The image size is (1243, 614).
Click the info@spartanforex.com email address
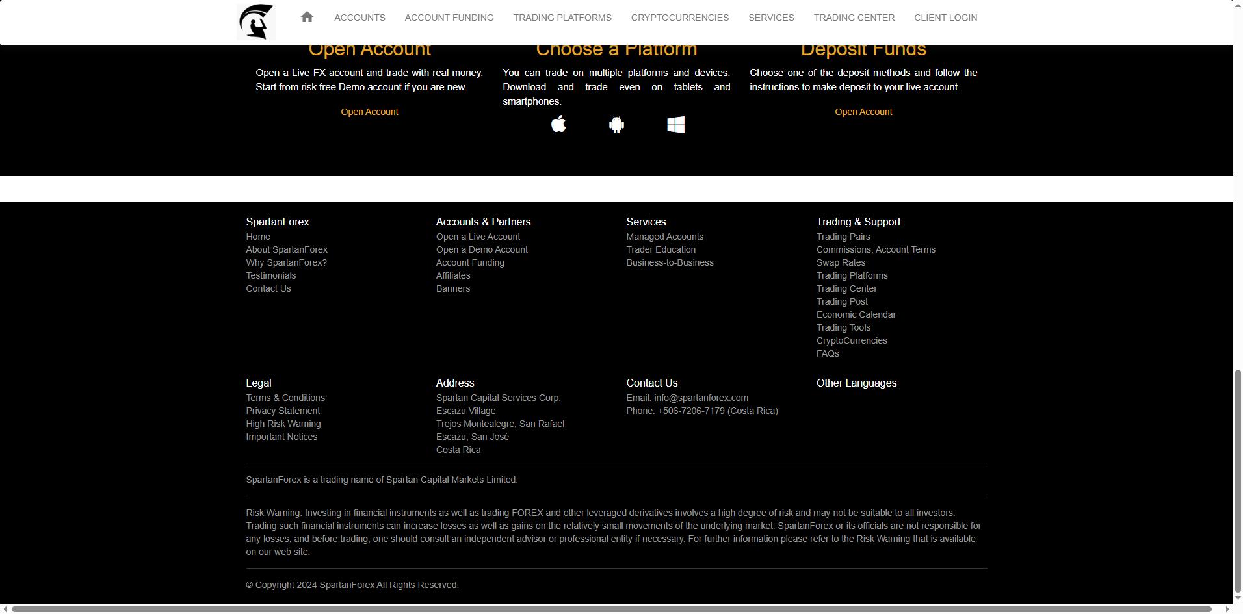tap(700, 398)
